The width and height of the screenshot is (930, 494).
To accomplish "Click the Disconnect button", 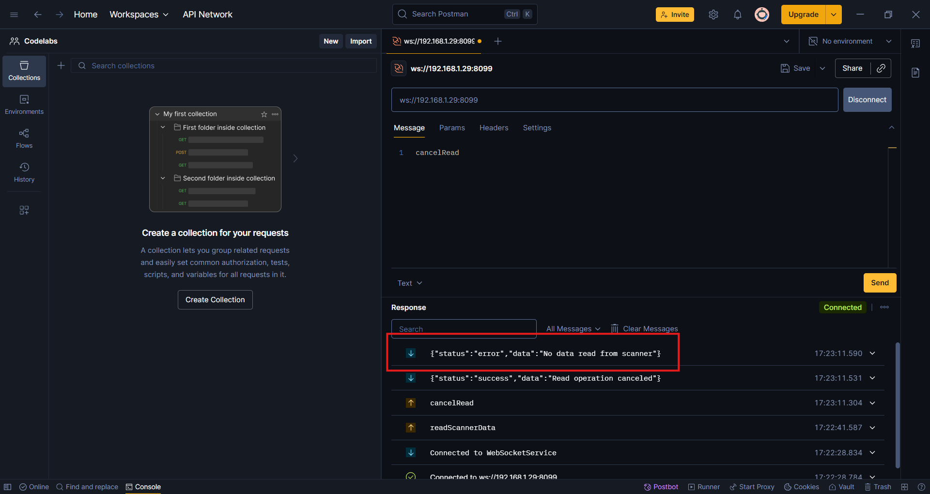I will coord(867,100).
